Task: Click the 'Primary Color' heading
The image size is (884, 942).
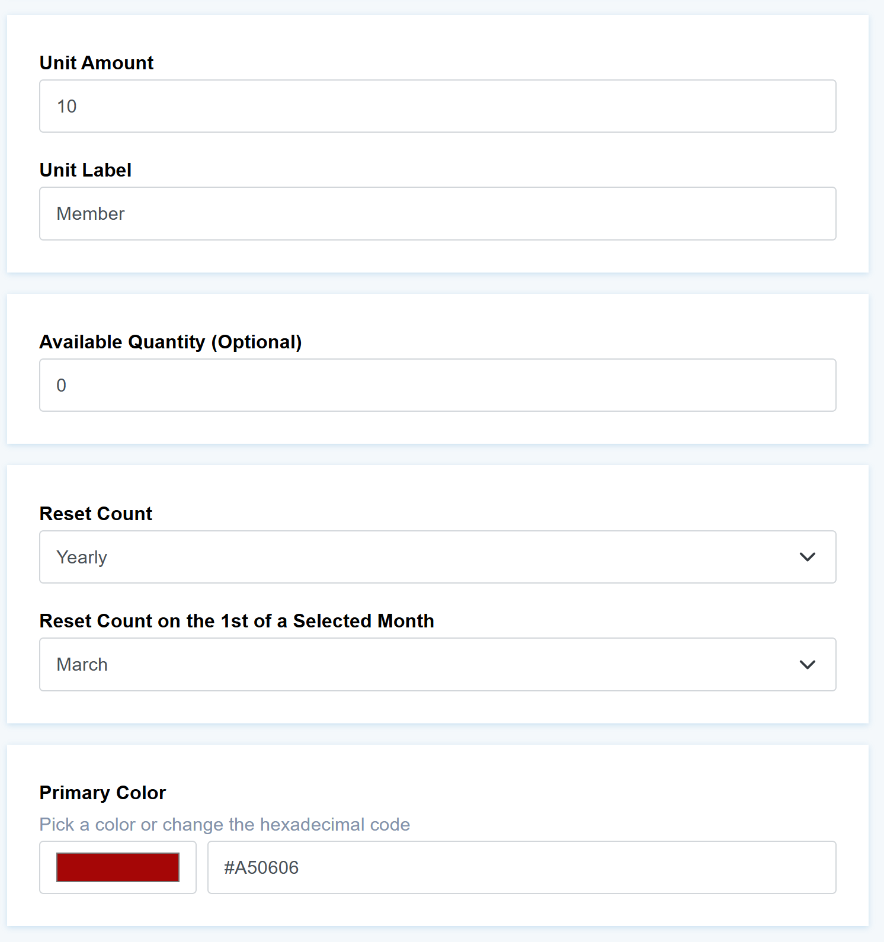Action: point(103,793)
